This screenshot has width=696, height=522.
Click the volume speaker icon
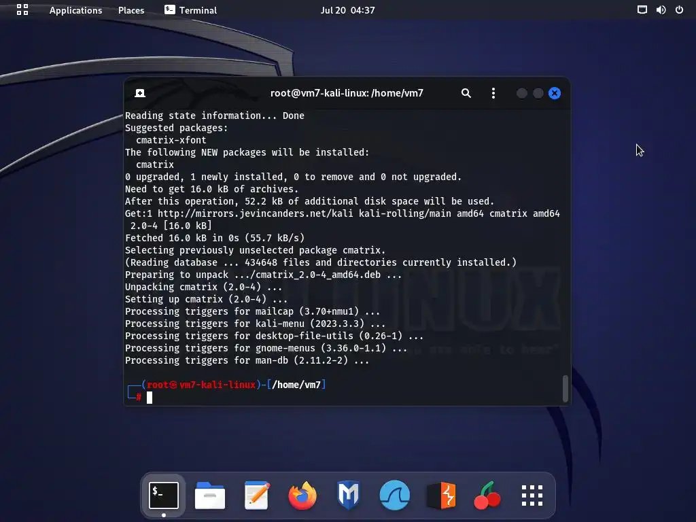pyautogui.click(x=661, y=10)
